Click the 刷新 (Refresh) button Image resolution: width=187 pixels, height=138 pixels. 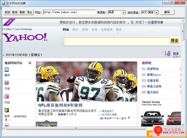pyautogui.click(x=22, y=12)
